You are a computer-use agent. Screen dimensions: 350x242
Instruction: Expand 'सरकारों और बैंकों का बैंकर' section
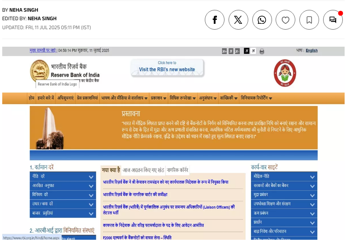(284, 185)
